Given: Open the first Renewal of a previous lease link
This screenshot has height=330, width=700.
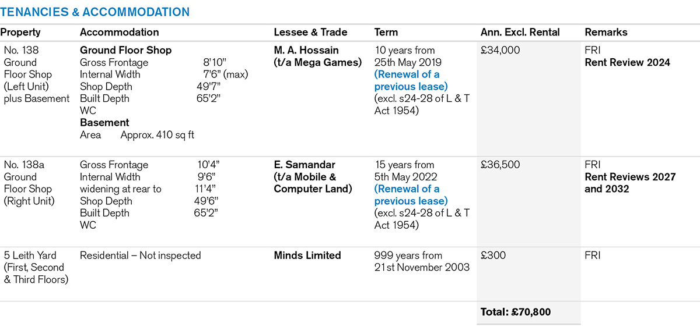Looking at the screenshot, I should pyautogui.click(x=411, y=80).
